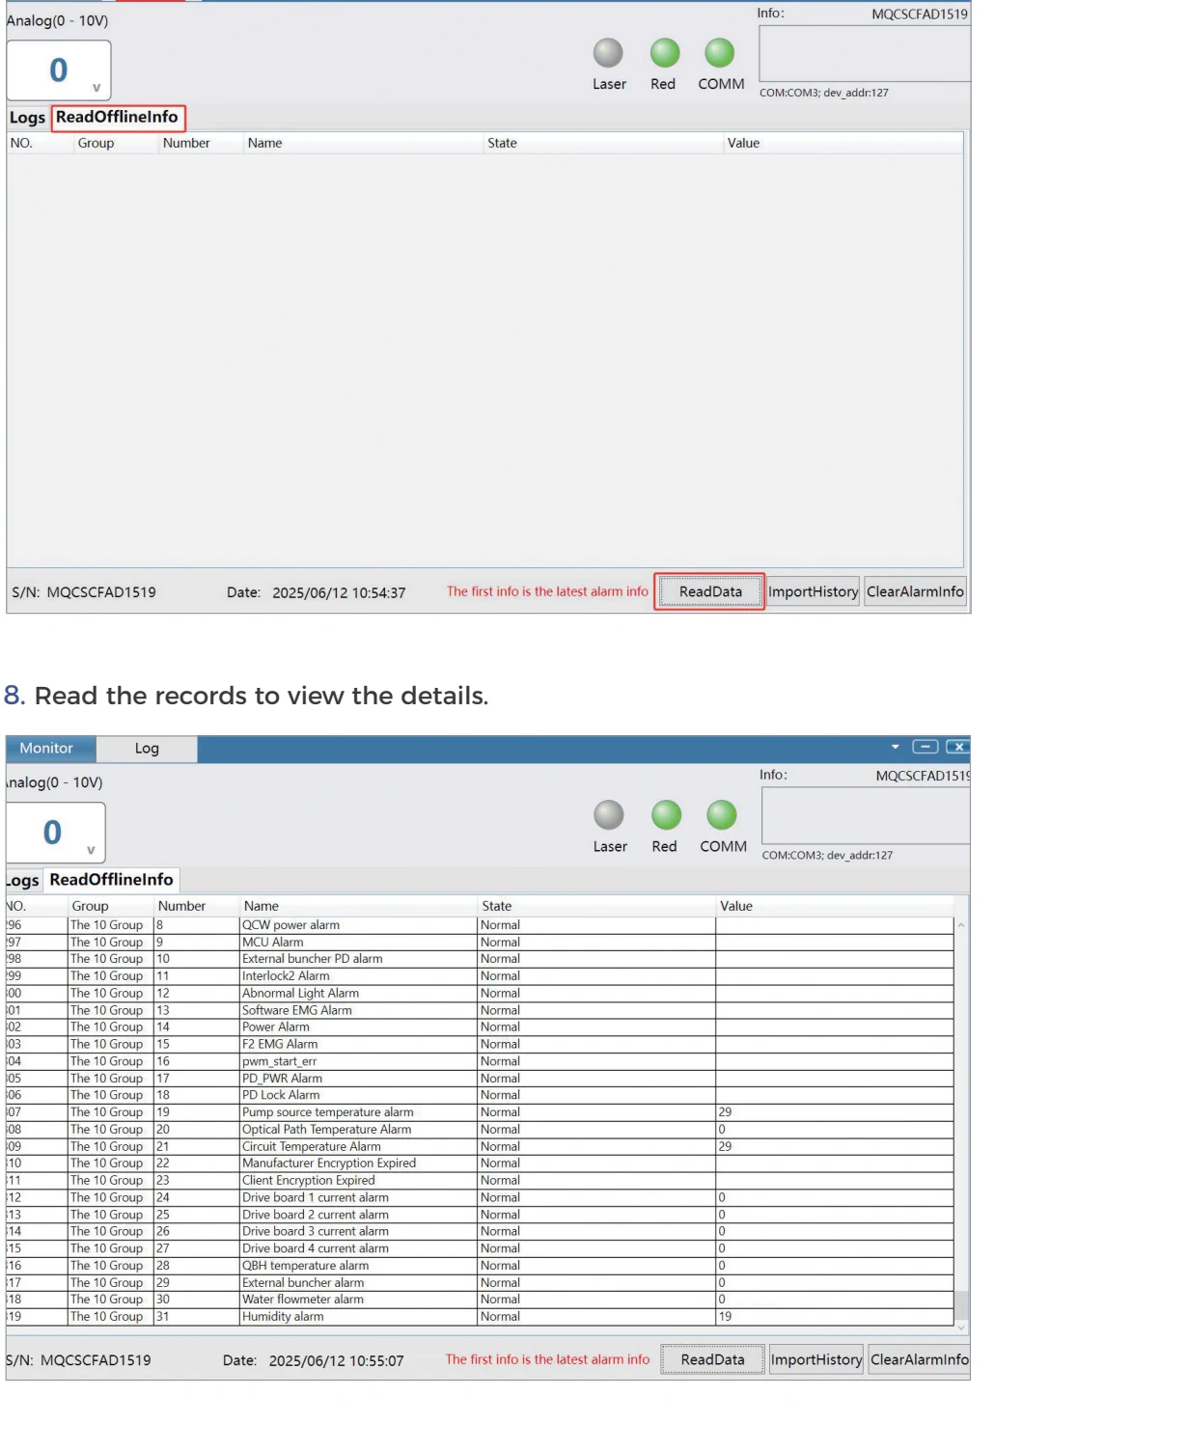Select the 'Water flowmeter alarm' row

480,1300
